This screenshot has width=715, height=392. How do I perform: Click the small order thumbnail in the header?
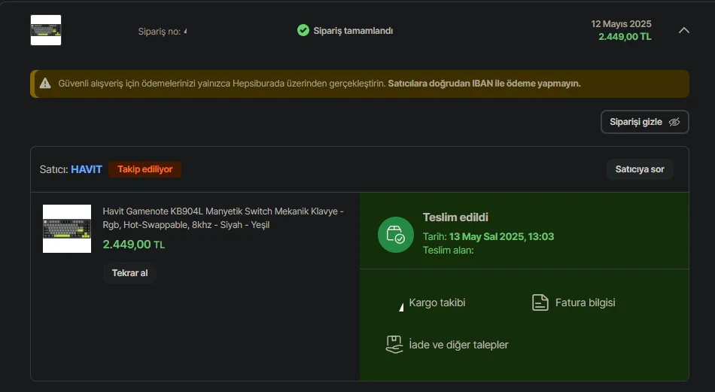[46, 30]
